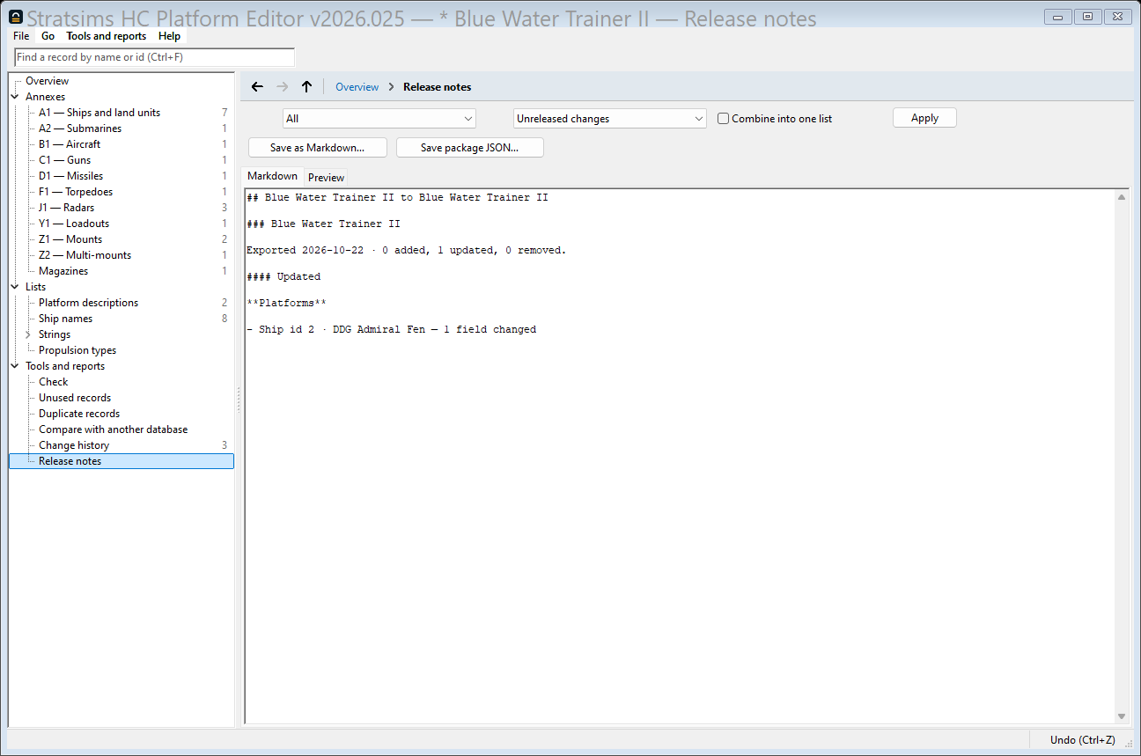Select Z2 — Multi-mounts tree item
This screenshot has width=1141, height=756.
(x=85, y=255)
